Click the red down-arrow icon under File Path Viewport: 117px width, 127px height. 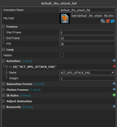pos(108,21)
